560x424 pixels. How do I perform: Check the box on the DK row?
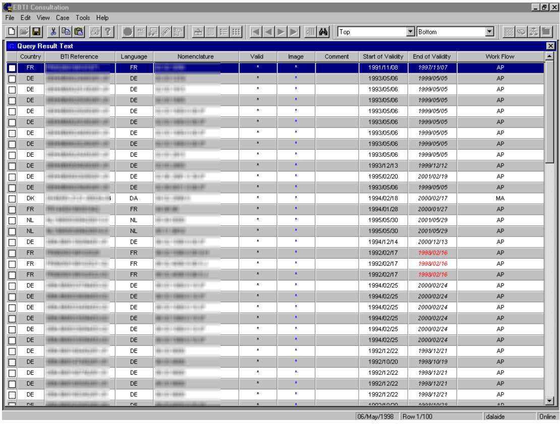click(12, 199)
